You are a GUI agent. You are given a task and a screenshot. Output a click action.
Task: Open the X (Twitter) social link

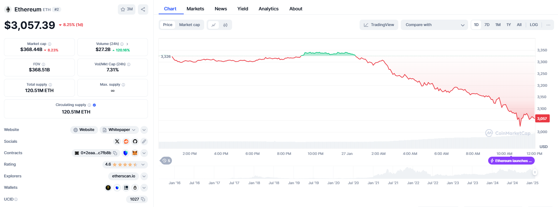[x=117, y=141]
